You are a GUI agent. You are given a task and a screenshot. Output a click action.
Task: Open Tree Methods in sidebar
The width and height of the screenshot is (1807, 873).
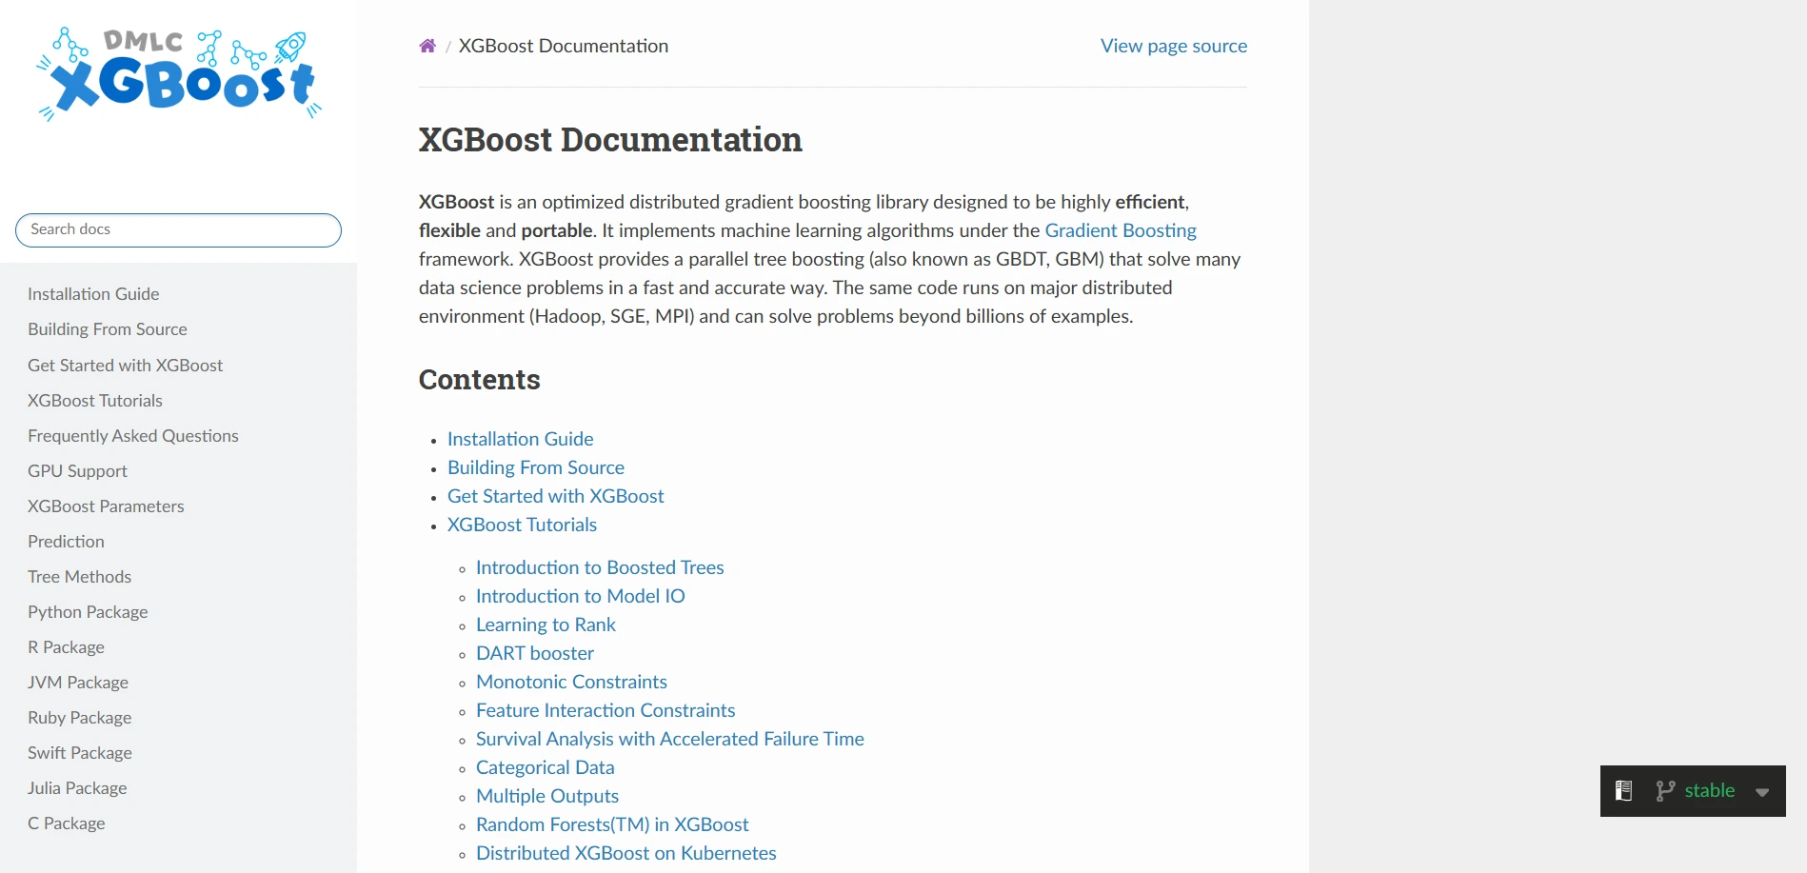[79, 577]
